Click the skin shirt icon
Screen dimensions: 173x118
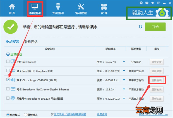153,3
